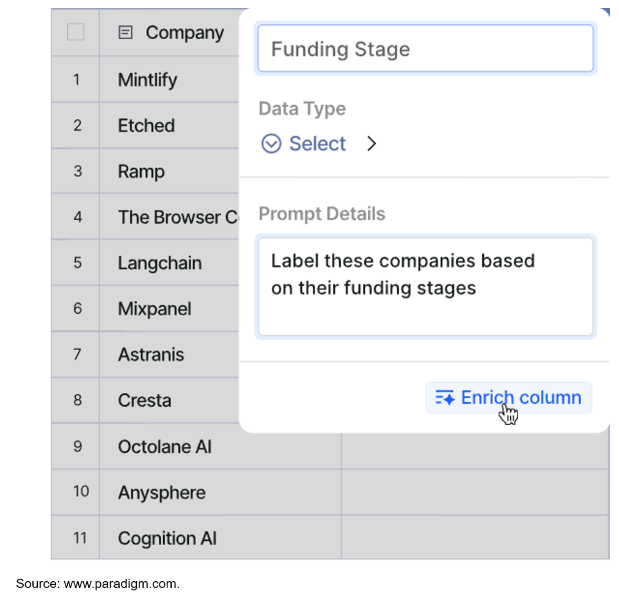
Task: Open the Select data type dropdown
Action: click(317, 144)
